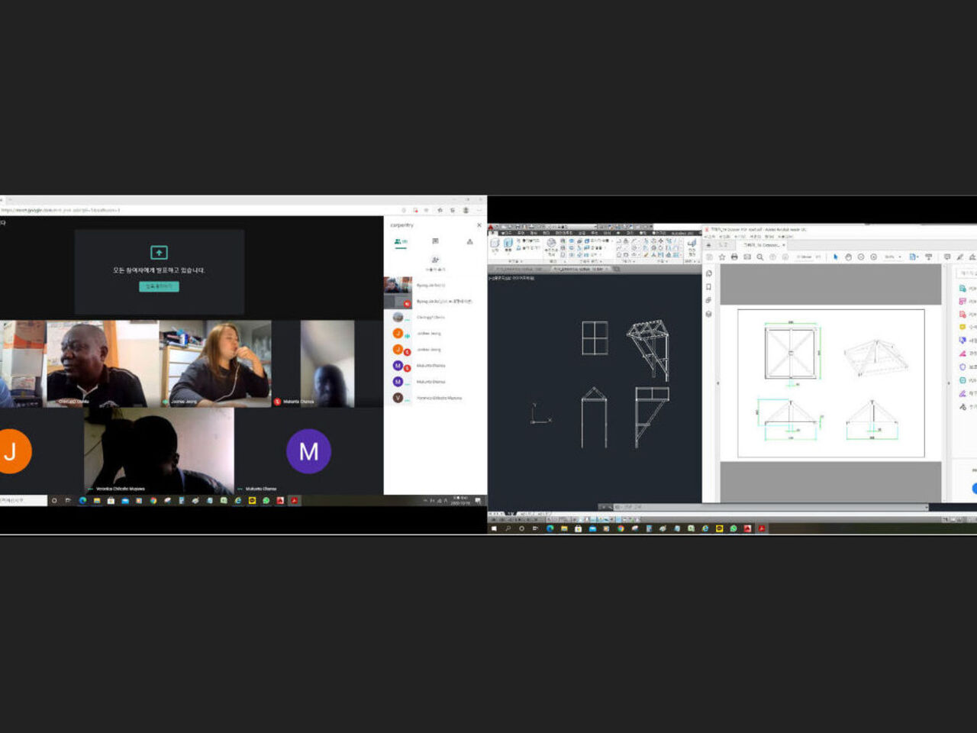
Task: Click the add people icon in Meet
Action: 435,261
